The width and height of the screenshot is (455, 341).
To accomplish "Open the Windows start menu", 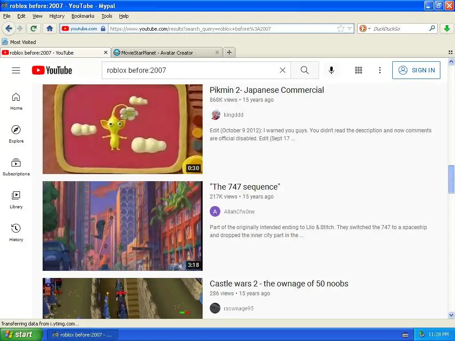I will 21,335.
